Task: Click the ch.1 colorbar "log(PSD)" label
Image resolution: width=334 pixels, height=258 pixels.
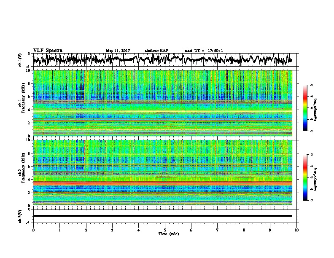Action: pyautogui.click(x=315, y=110)
